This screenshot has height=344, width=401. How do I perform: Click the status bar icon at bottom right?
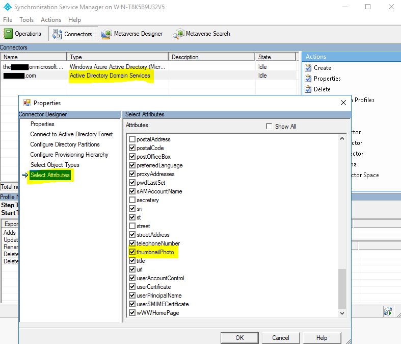388,311
